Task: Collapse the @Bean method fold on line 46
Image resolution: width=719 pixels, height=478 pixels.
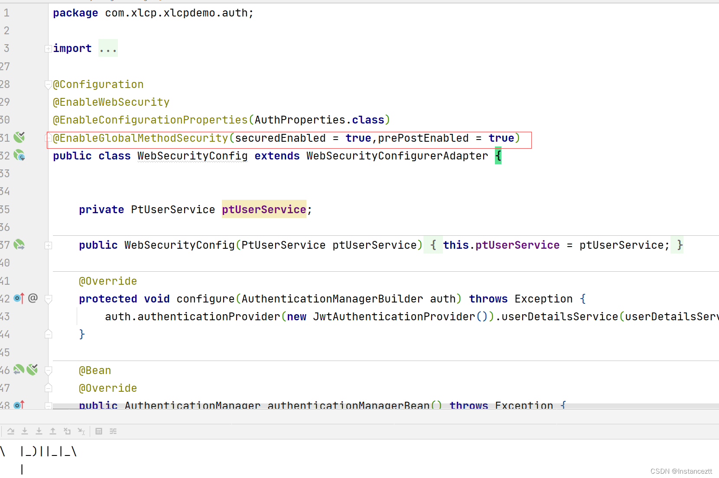Action: click(48, 371)
